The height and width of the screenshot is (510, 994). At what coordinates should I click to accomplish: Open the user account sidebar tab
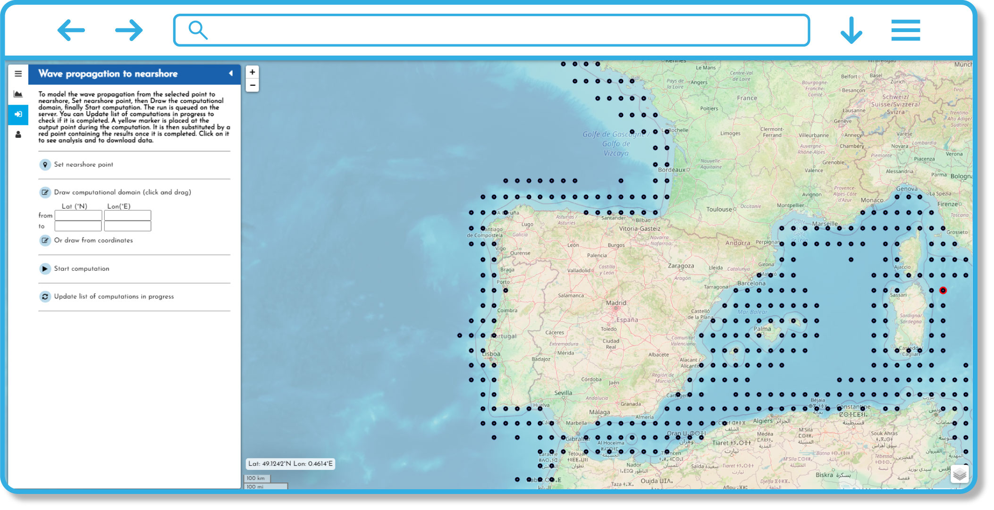point(18,134)
